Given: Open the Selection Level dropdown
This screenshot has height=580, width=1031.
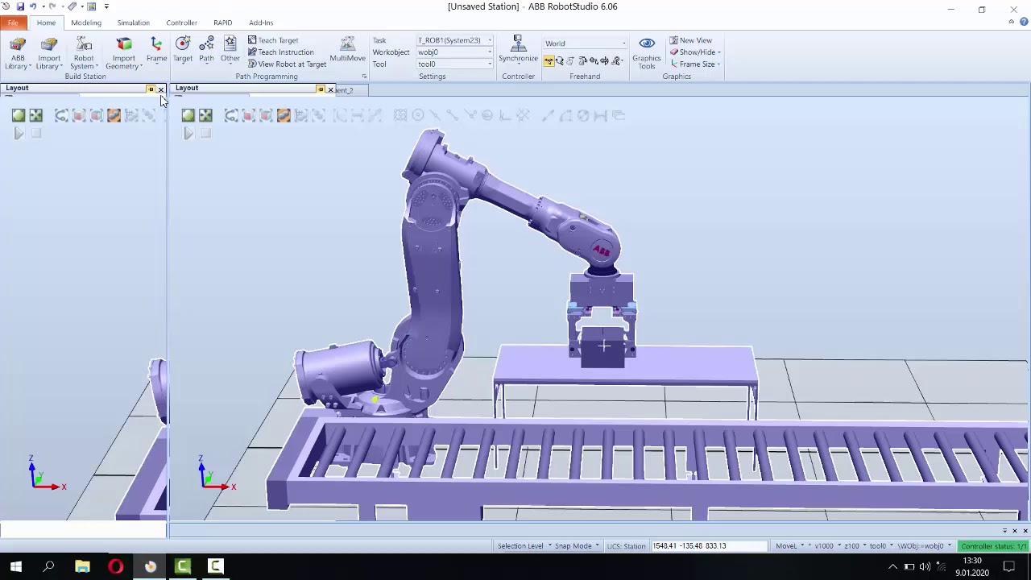Looking at the screenshot, I should [525, 546].
